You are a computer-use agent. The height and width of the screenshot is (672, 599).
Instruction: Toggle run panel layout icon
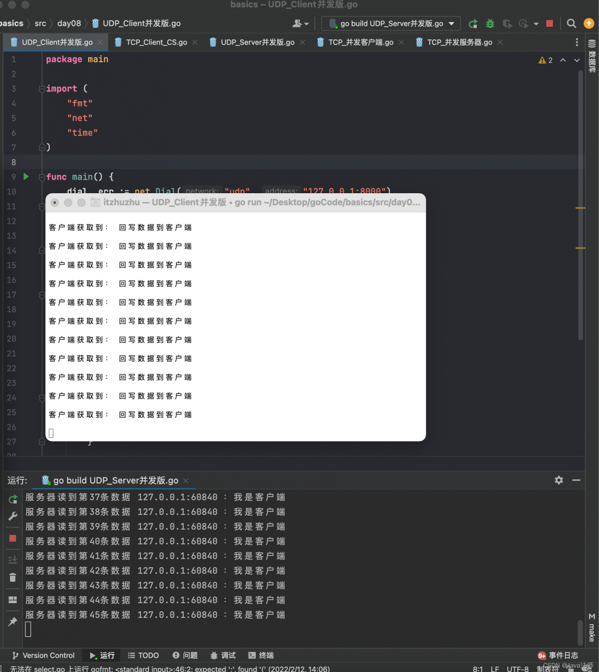click(13, 600)
